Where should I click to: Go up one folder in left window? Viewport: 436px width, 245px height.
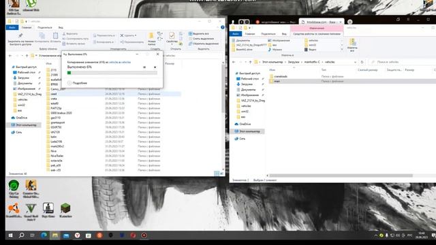pyautogui.click(x=27, y=56)
